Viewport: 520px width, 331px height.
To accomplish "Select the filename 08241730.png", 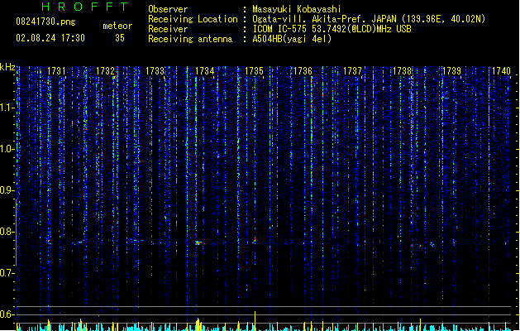I will (45, 22).
